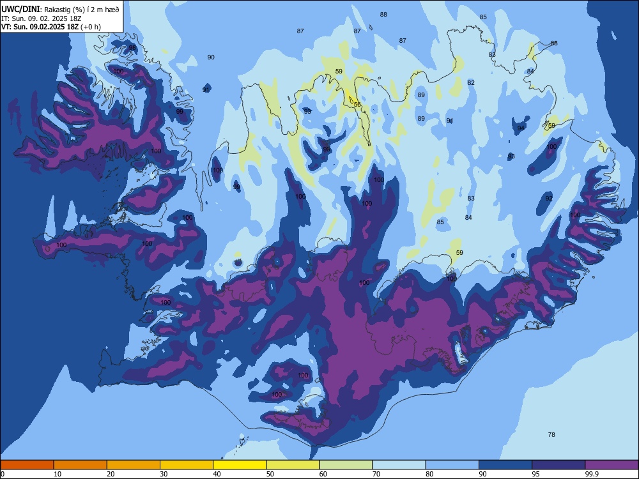Click the legend tick label 30
Viewport: 639px width, 479px height.
click(164, 474)
